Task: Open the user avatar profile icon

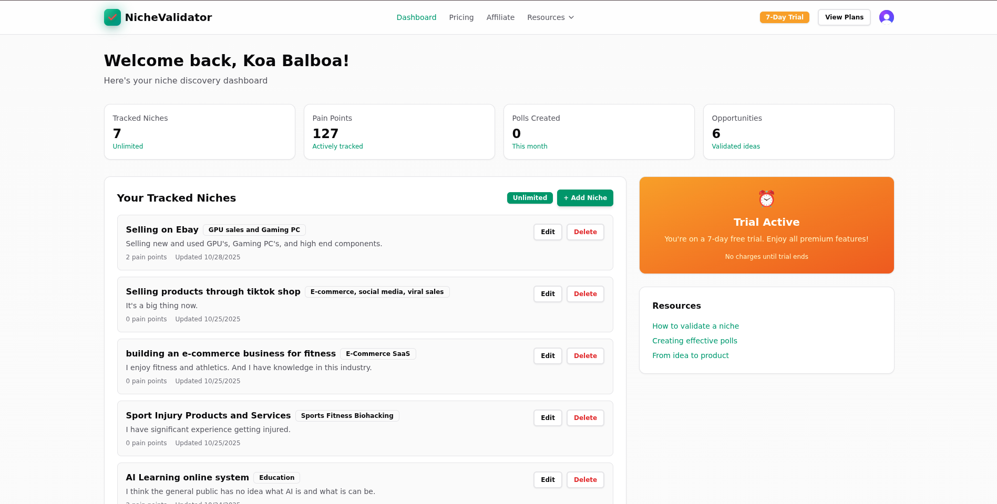Action: click(x=887, y=17)
